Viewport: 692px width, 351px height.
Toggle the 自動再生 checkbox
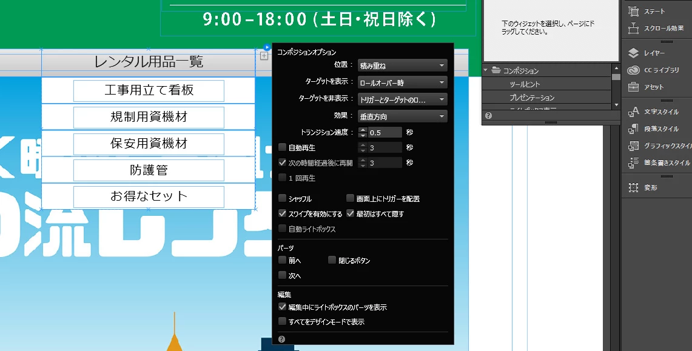[283, 147]
